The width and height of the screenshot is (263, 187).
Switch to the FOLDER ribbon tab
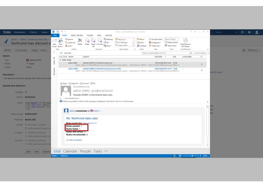point(90,35)
